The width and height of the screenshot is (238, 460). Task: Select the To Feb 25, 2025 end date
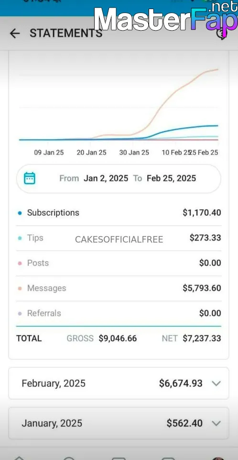point(164,178)
